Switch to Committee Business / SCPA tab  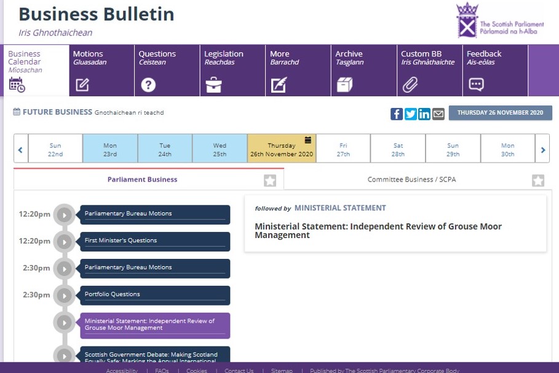pos(411,180)
